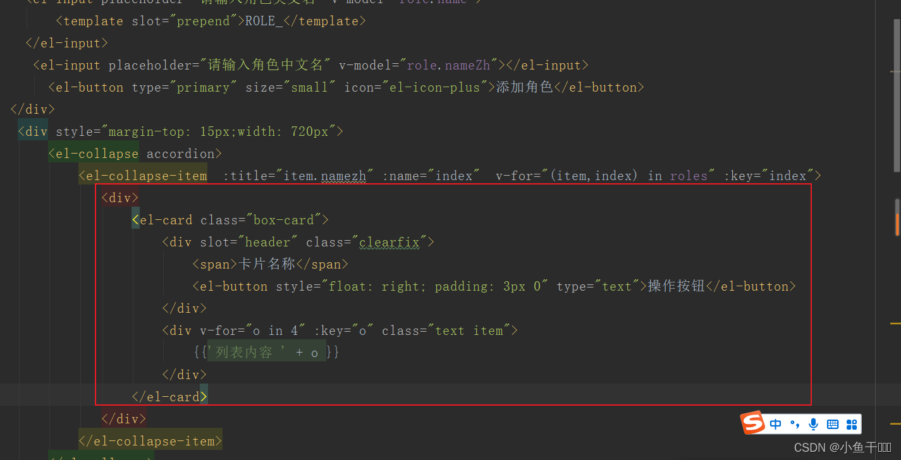Image resolution: width=901 pixels, height=460 pixels.
Task: Click the 'accordion' attribute of el-collapse
Action: pyautogui.click(x=181, y=154)
